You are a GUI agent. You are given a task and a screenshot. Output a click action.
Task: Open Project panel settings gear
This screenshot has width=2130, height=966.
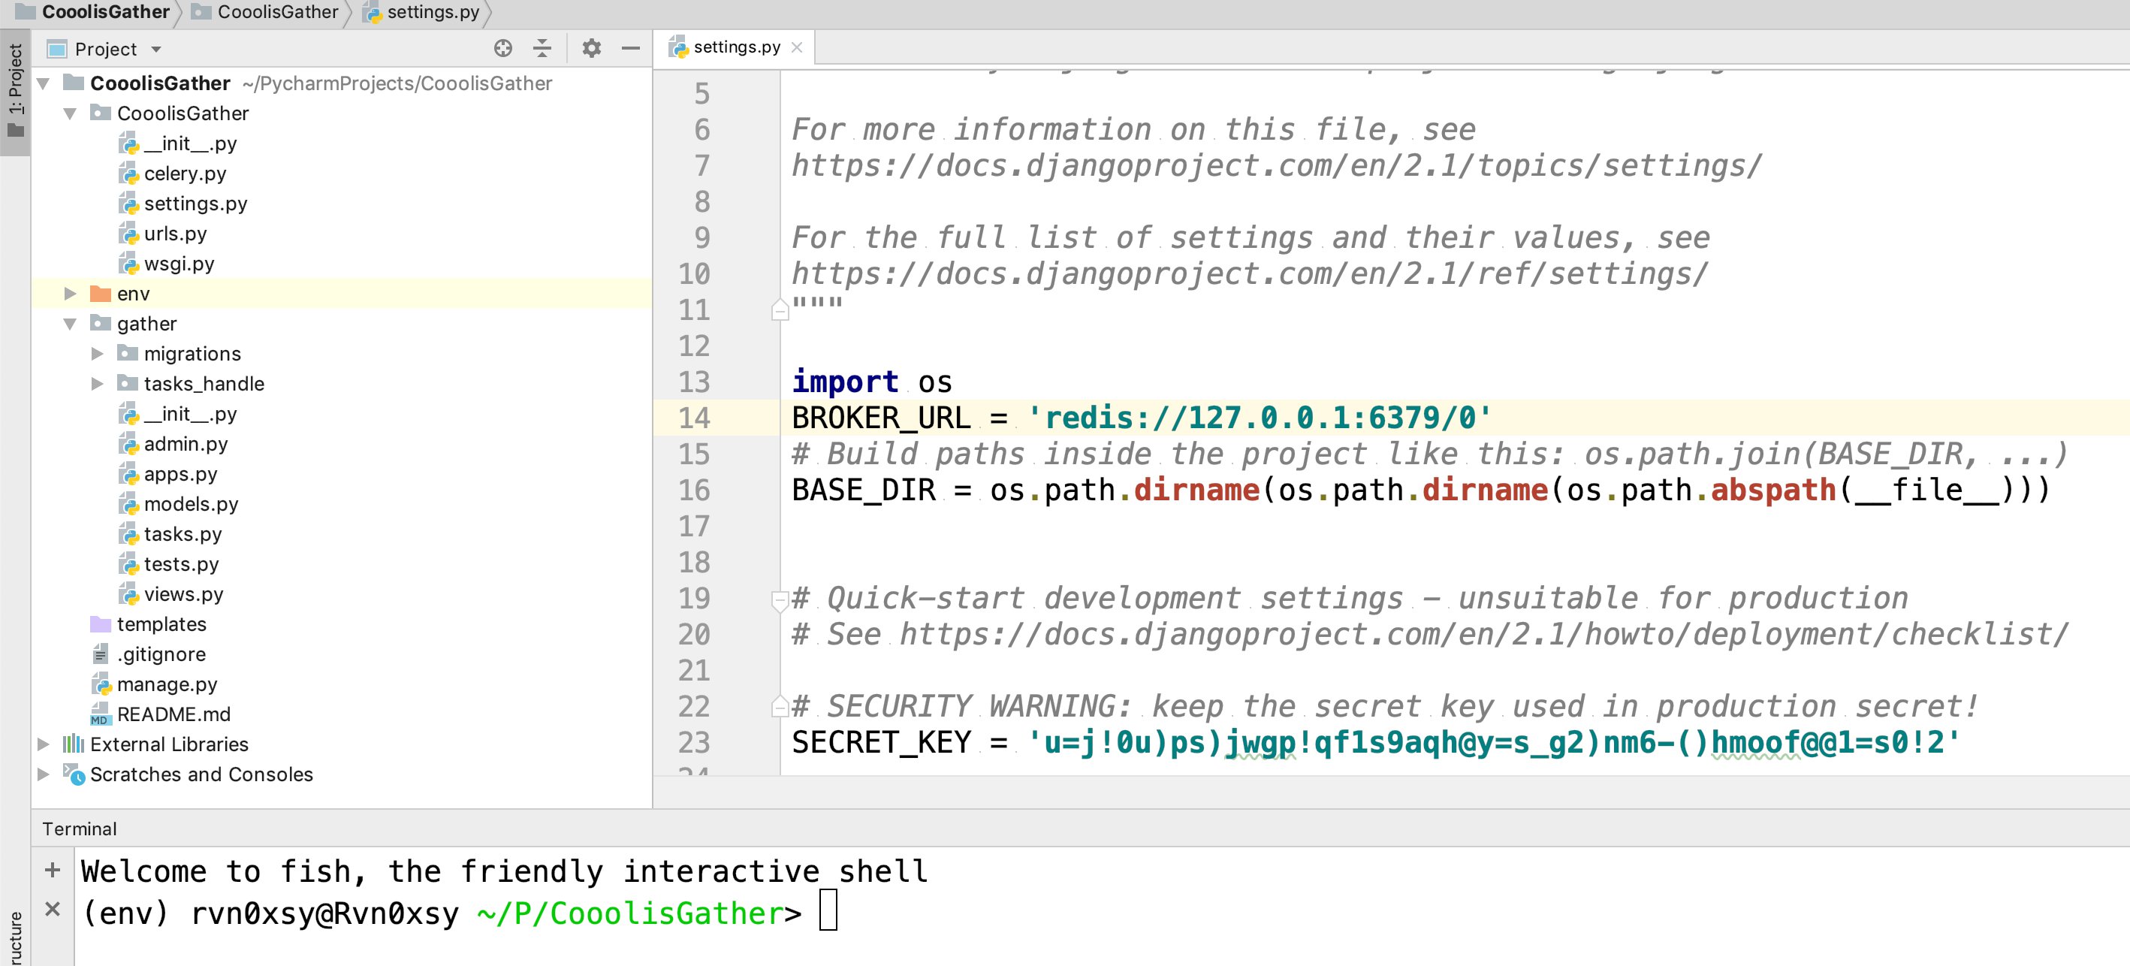tap(591, 49)
